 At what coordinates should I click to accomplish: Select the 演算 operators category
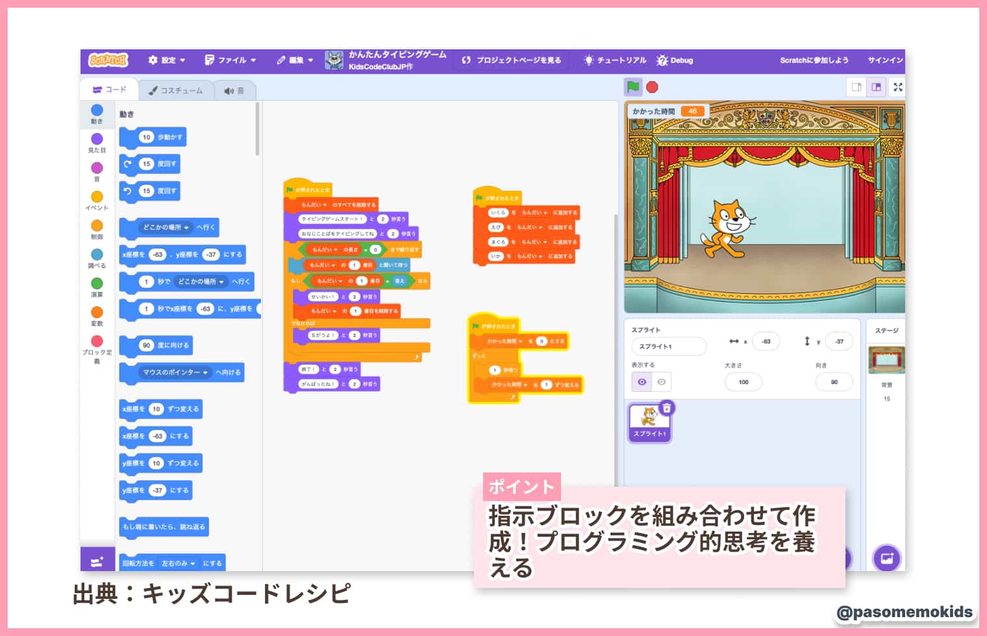pos(97,287)
